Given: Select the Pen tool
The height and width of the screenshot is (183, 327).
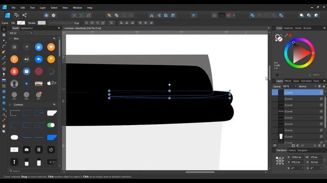Looking at the screenshot, I should tap(4, 52).
